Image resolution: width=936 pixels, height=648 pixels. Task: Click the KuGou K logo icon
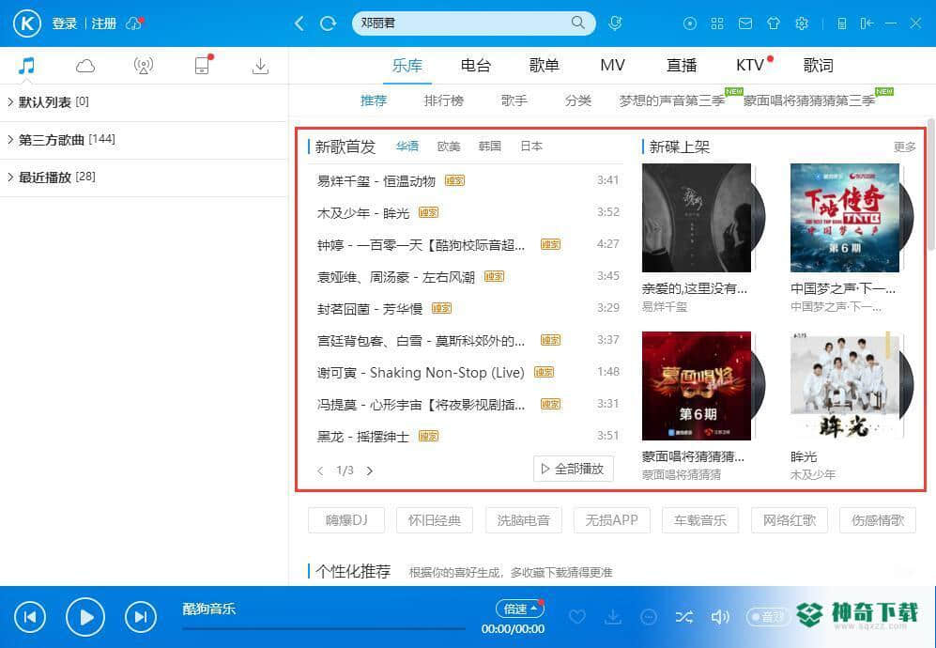click(27, 23)
